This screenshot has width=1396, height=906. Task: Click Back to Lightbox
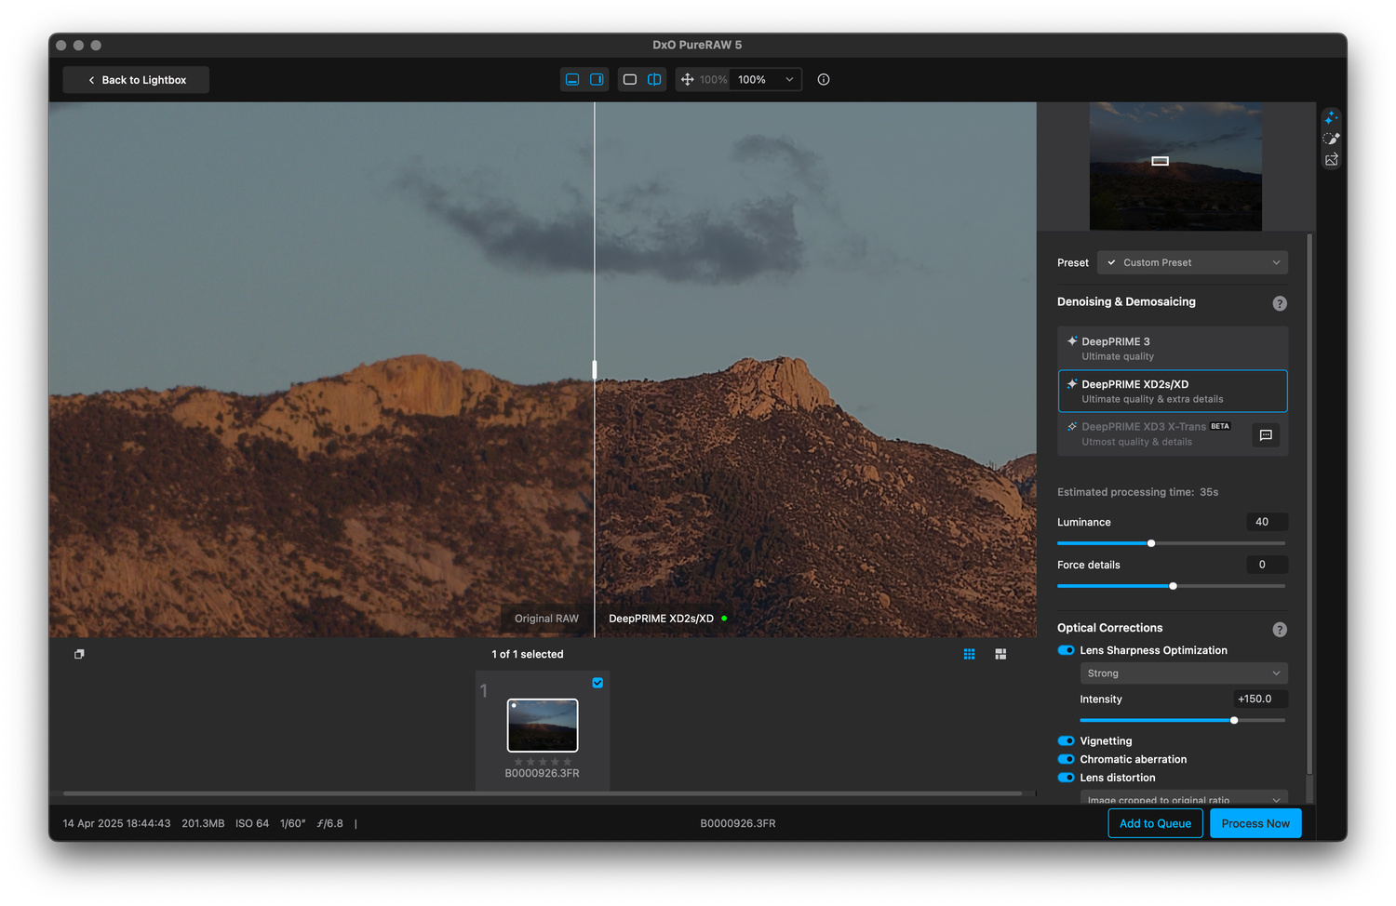136,80
